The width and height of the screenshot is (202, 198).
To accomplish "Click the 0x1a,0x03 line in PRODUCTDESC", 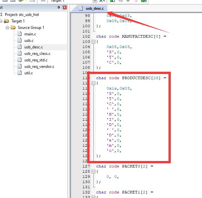I will tap(119, 89).
